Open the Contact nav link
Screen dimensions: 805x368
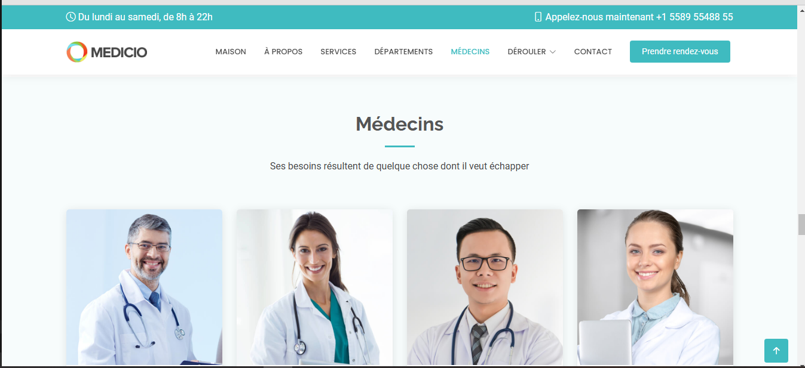point(593,52)
